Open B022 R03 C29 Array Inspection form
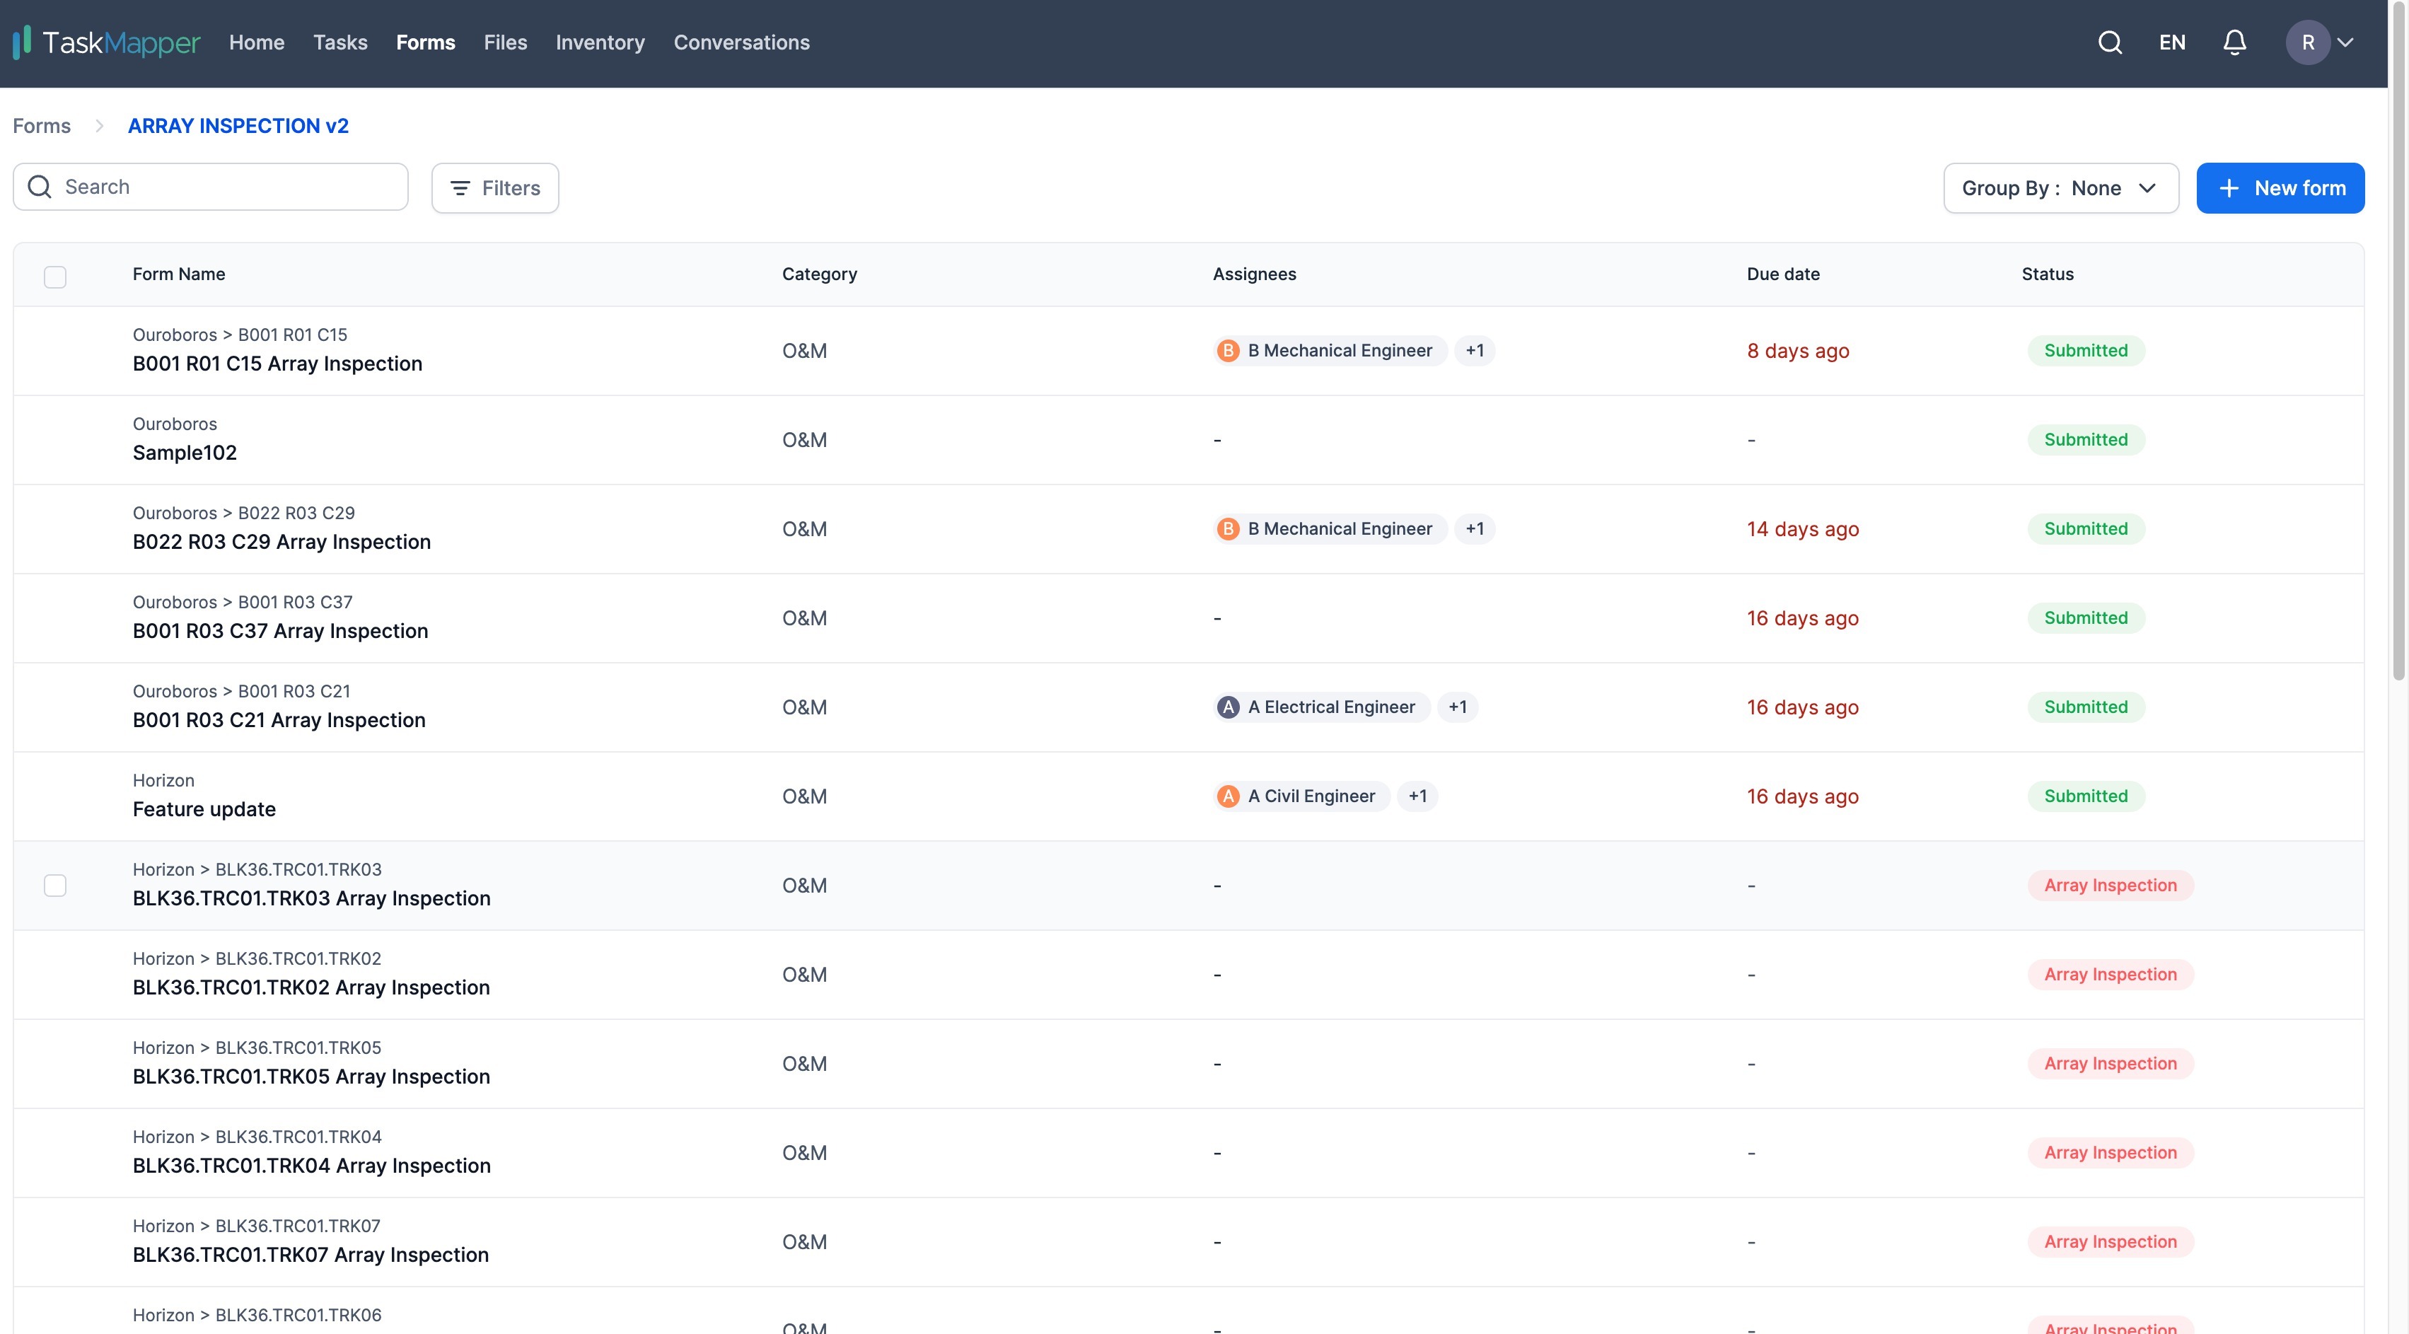2409x1334 pixels. pos(281,542)
